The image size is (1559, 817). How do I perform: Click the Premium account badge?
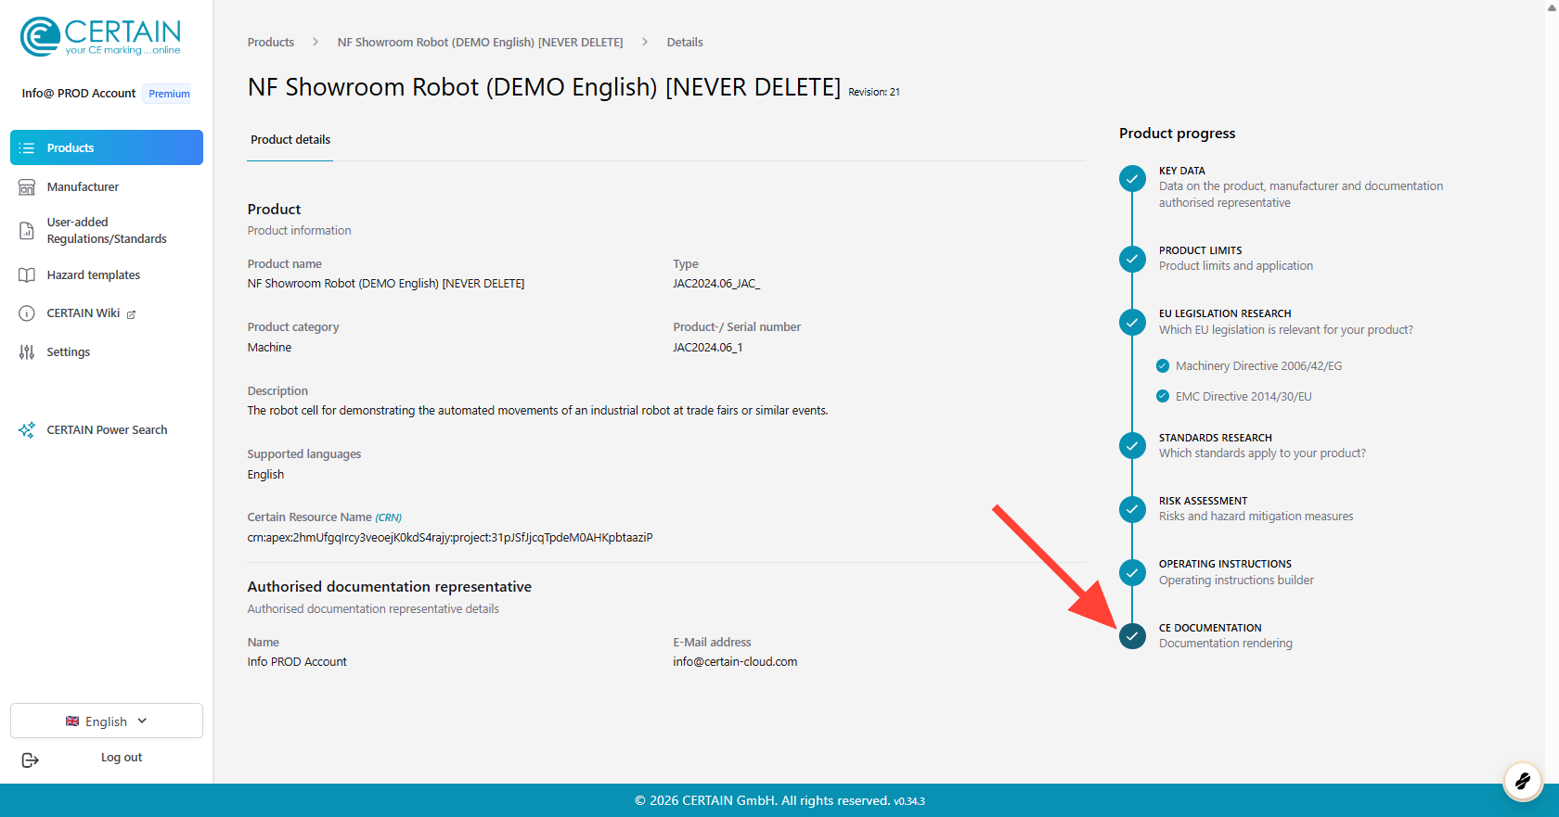pos(169,94)
